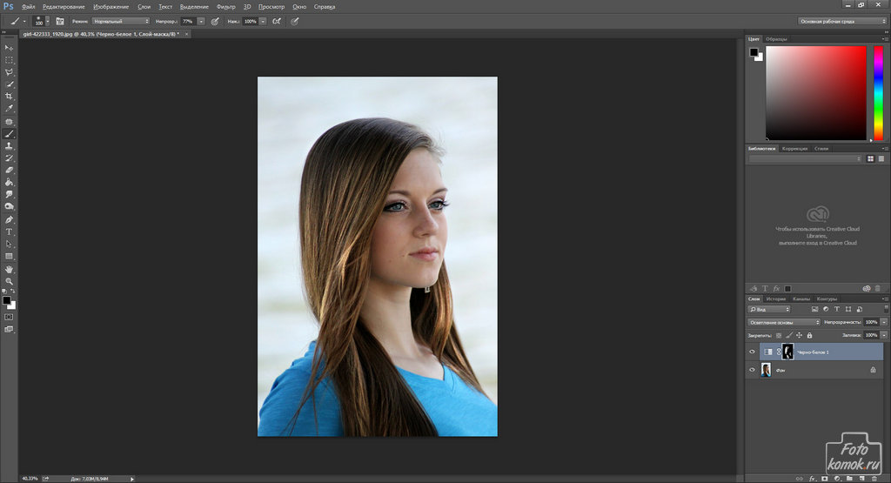The width and height of the screenshot is (891, 483).
Task: Select the Polygonal Lasso tool
Action: click(x=9, y=72)
